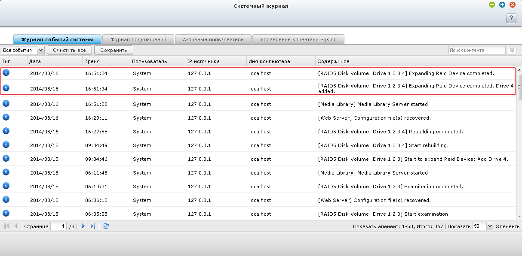Click the blue maximize window button
Image resolution: width=522 pixels, height=256 pixels.
click(502, 5)
